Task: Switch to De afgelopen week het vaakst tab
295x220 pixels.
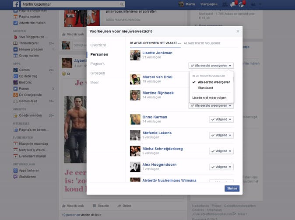Action: (x=155, y=43)
